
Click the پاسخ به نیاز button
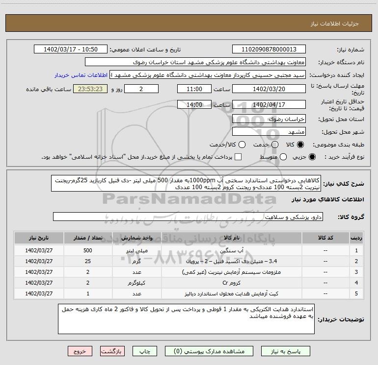(x=286, y=351)
